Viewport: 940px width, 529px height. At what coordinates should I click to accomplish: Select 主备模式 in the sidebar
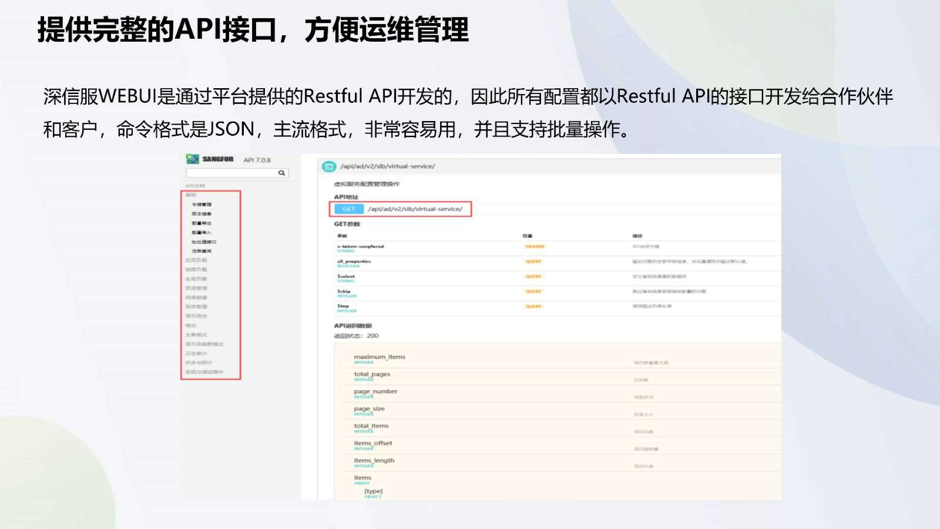coord(196,335)
